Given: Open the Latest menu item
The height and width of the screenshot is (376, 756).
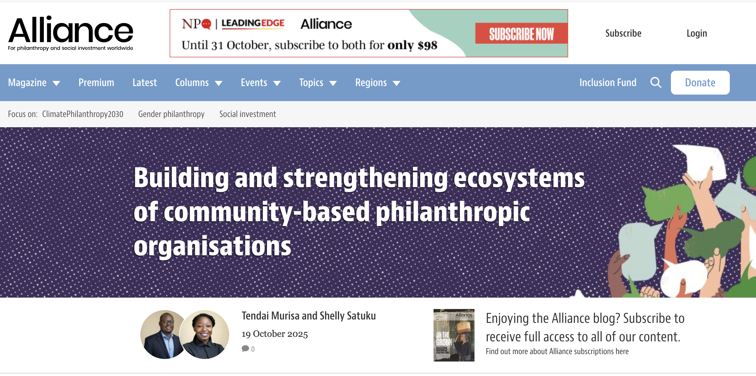Looking at the screenshot, I should [x=144, y=83].
